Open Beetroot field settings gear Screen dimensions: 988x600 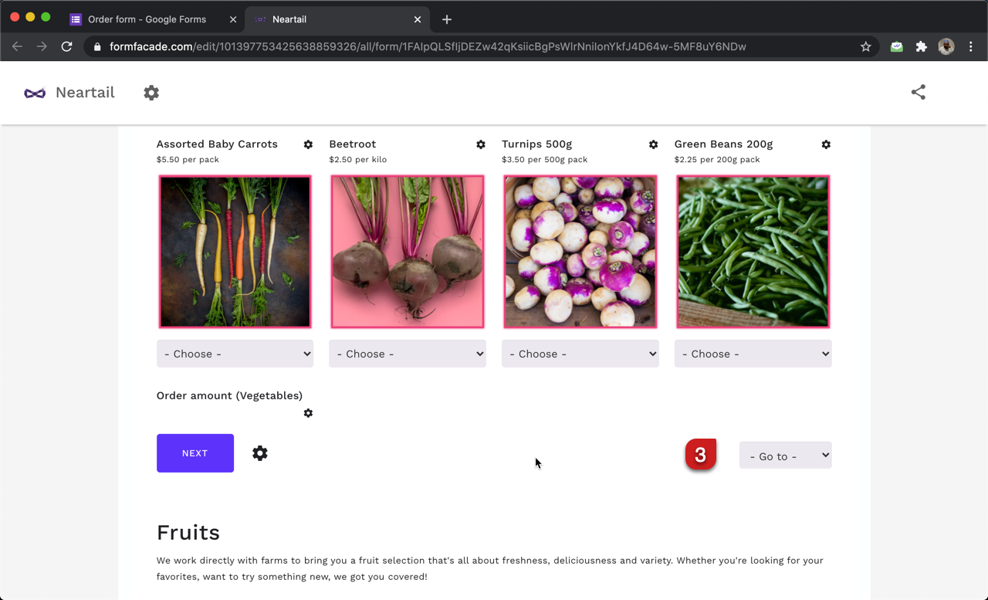[x=481, y=144]
